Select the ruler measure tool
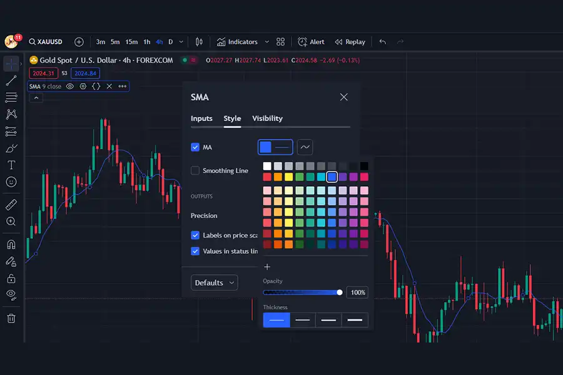Viewport: 563px width, 375px height. (11, 204)
